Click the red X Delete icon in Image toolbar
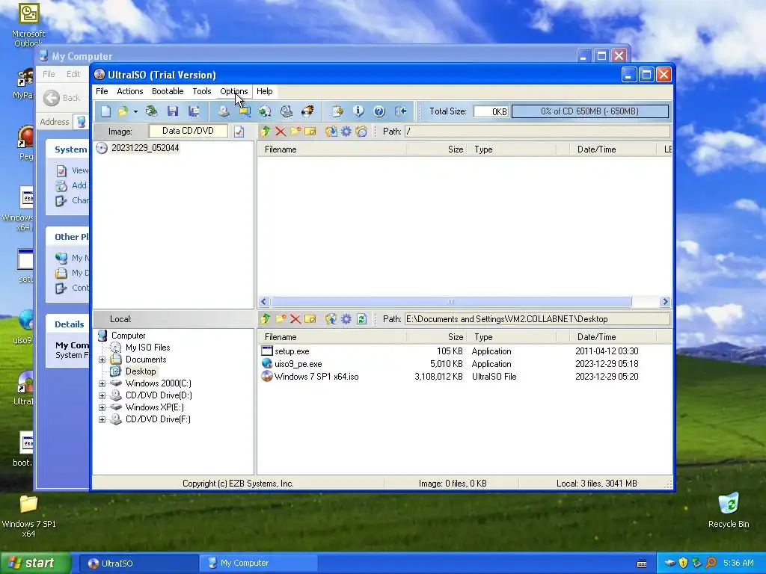The height and width of the screenshot is (574, 766). click(x=281, y=132)
